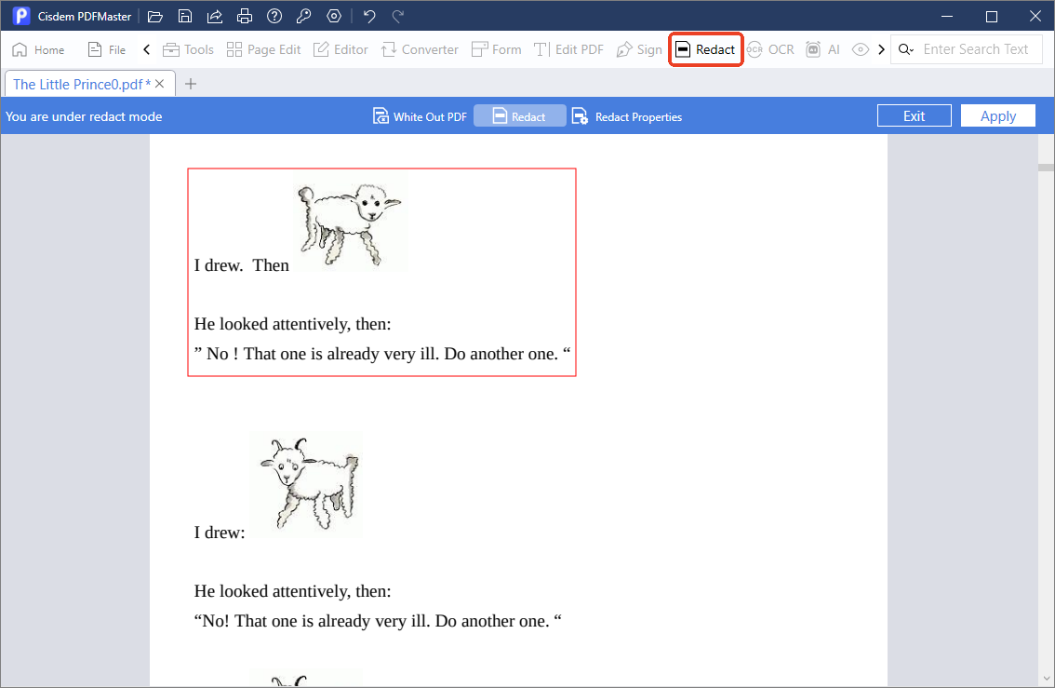The height and width of the screenshot is (688, 1055).
Task: Click the key (license) icon
Action: tap(303, 16)
